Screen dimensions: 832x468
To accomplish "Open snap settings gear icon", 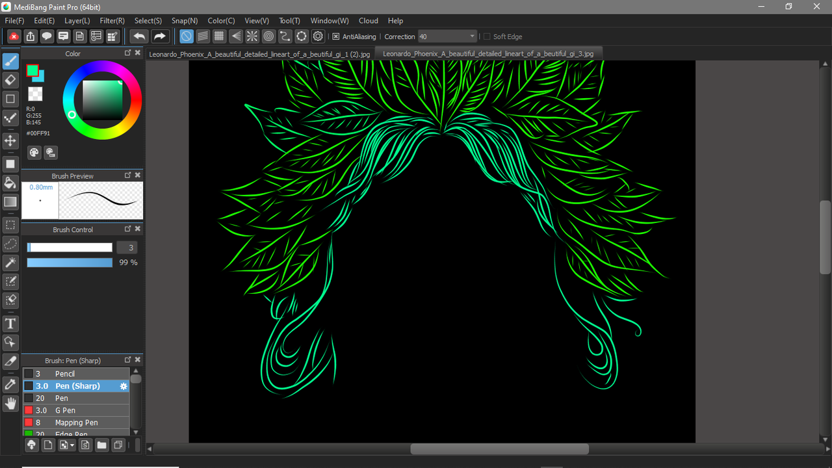I will tap(318, 36).
